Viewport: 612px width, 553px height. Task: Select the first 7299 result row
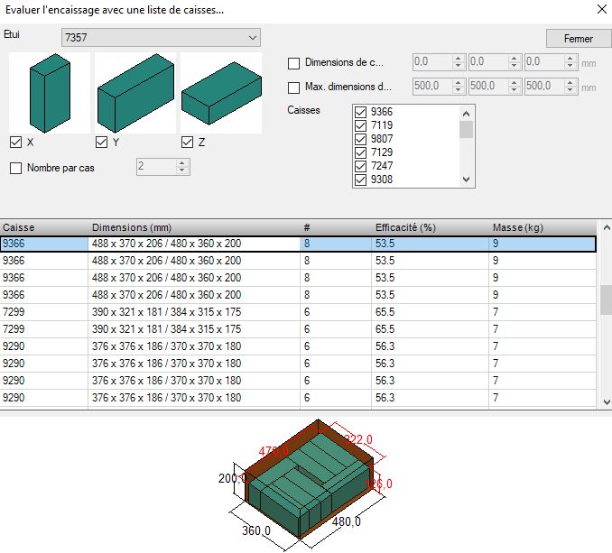(298, 312)
